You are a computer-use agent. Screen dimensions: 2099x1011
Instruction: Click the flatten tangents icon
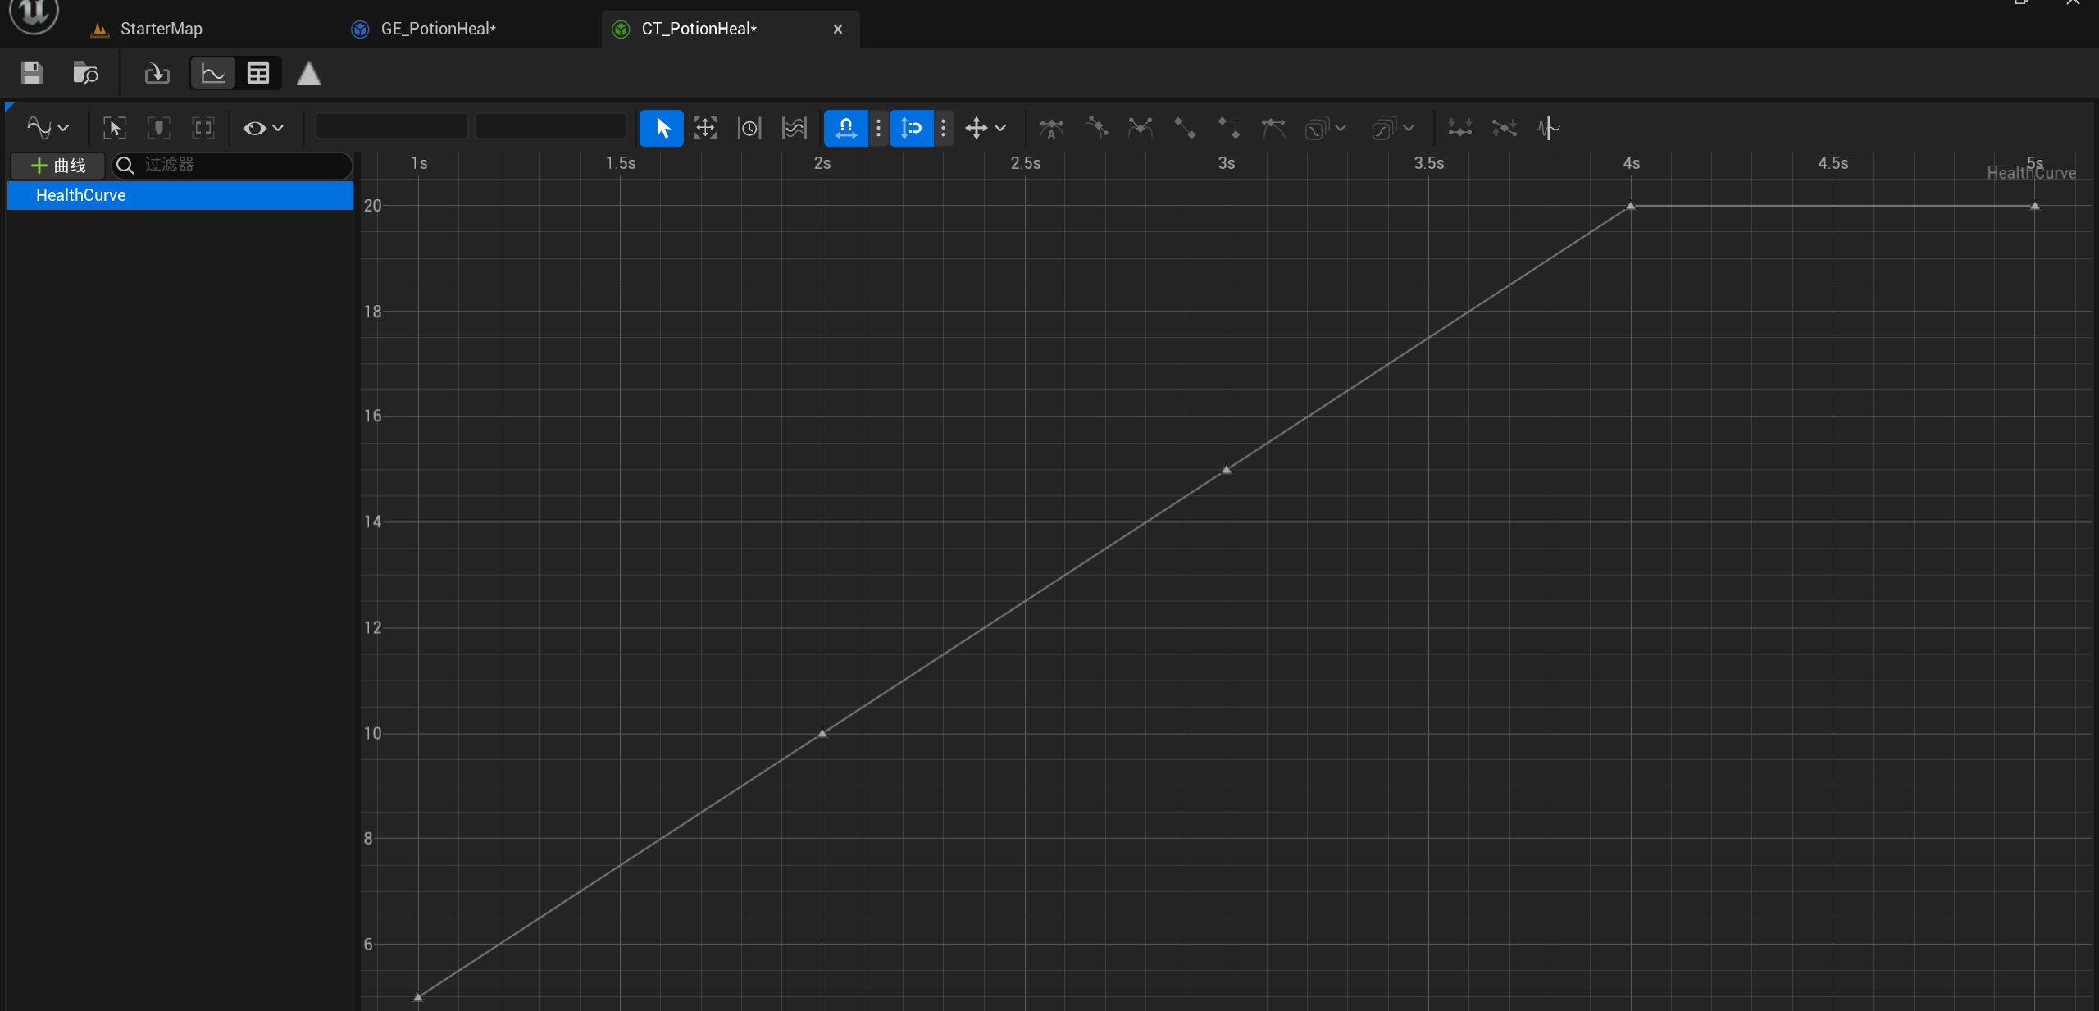(1459, 128)
